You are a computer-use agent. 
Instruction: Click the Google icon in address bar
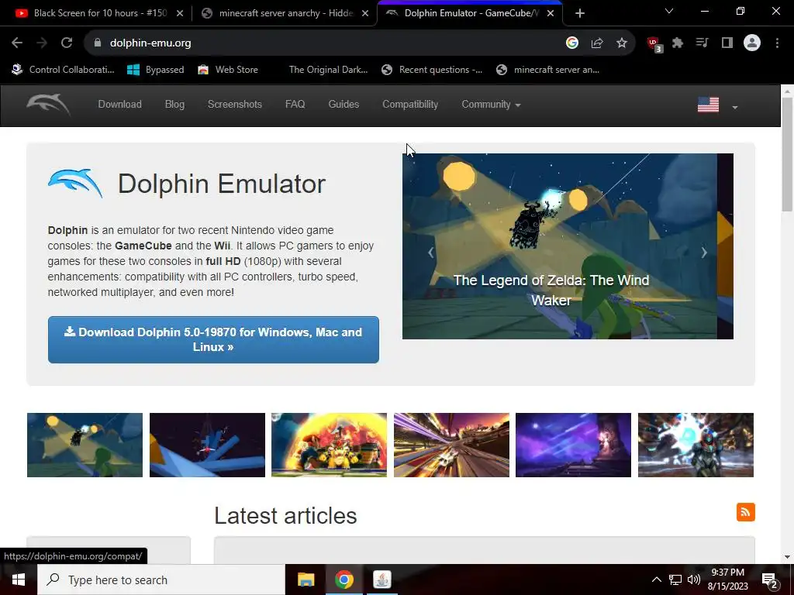571,43
